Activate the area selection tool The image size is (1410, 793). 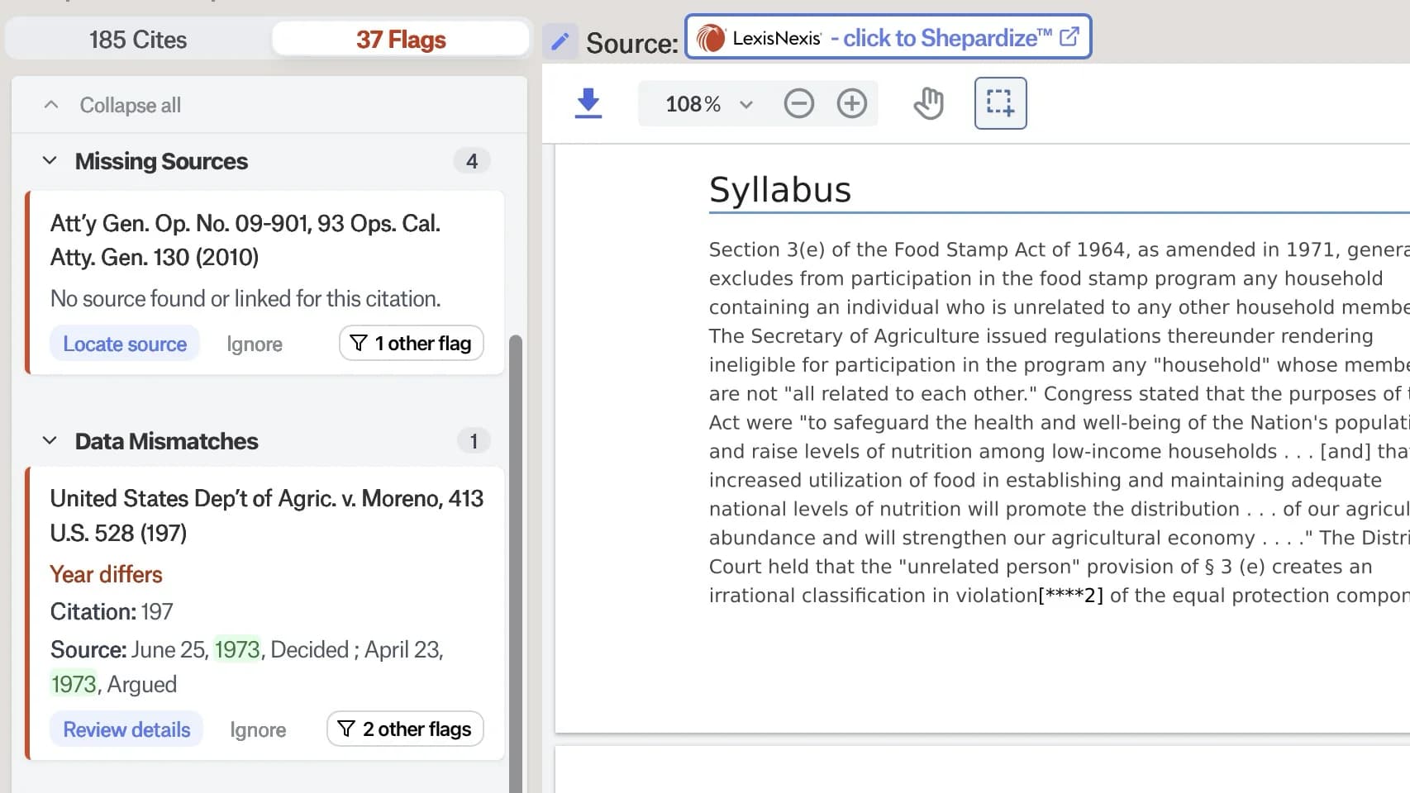(1000, 103)
